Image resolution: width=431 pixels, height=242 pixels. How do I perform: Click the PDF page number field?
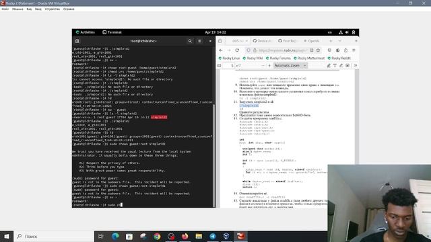pos(229,66)
